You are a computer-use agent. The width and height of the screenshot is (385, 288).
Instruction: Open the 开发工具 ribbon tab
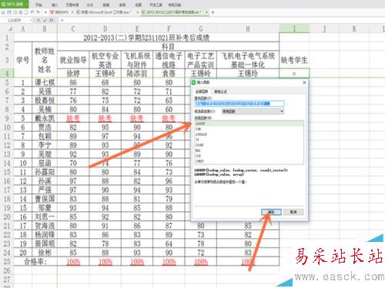[156, 5]
